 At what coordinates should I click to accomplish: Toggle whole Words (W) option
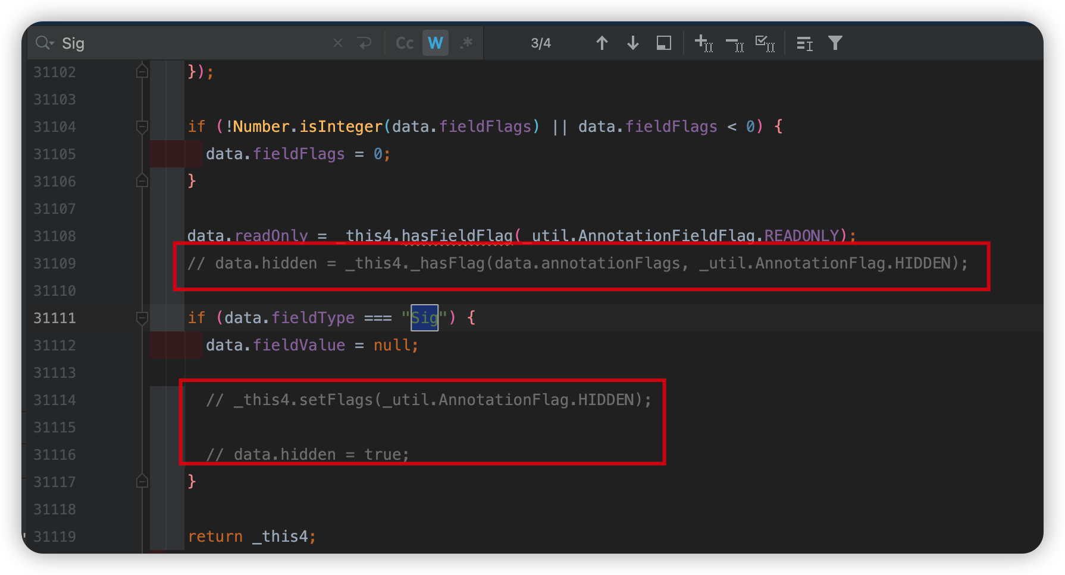pyautogui.click(x=436, y=43)
